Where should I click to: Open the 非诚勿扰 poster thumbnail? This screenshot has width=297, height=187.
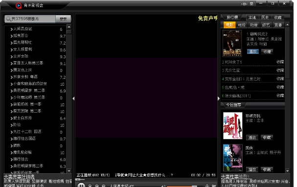(x=232, y=126)
